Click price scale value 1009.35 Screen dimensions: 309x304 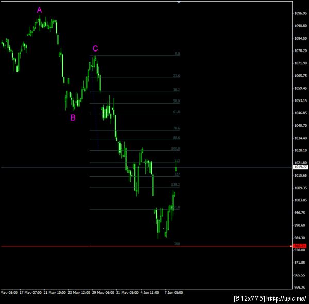(x=301, y=188)
